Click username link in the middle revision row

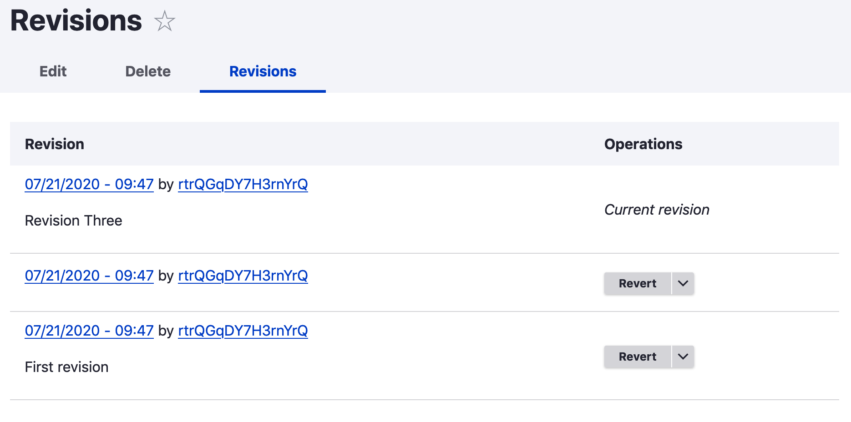[243, 276]
